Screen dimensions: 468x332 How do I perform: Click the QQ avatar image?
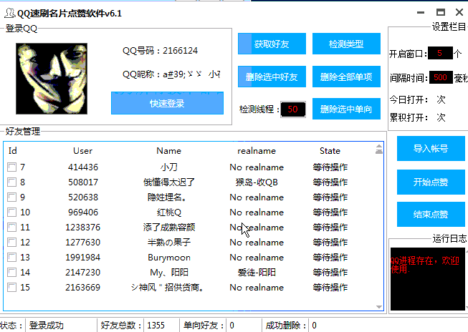tap(52, 79)
